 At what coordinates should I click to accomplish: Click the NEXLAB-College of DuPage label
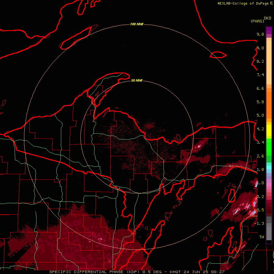244,3
